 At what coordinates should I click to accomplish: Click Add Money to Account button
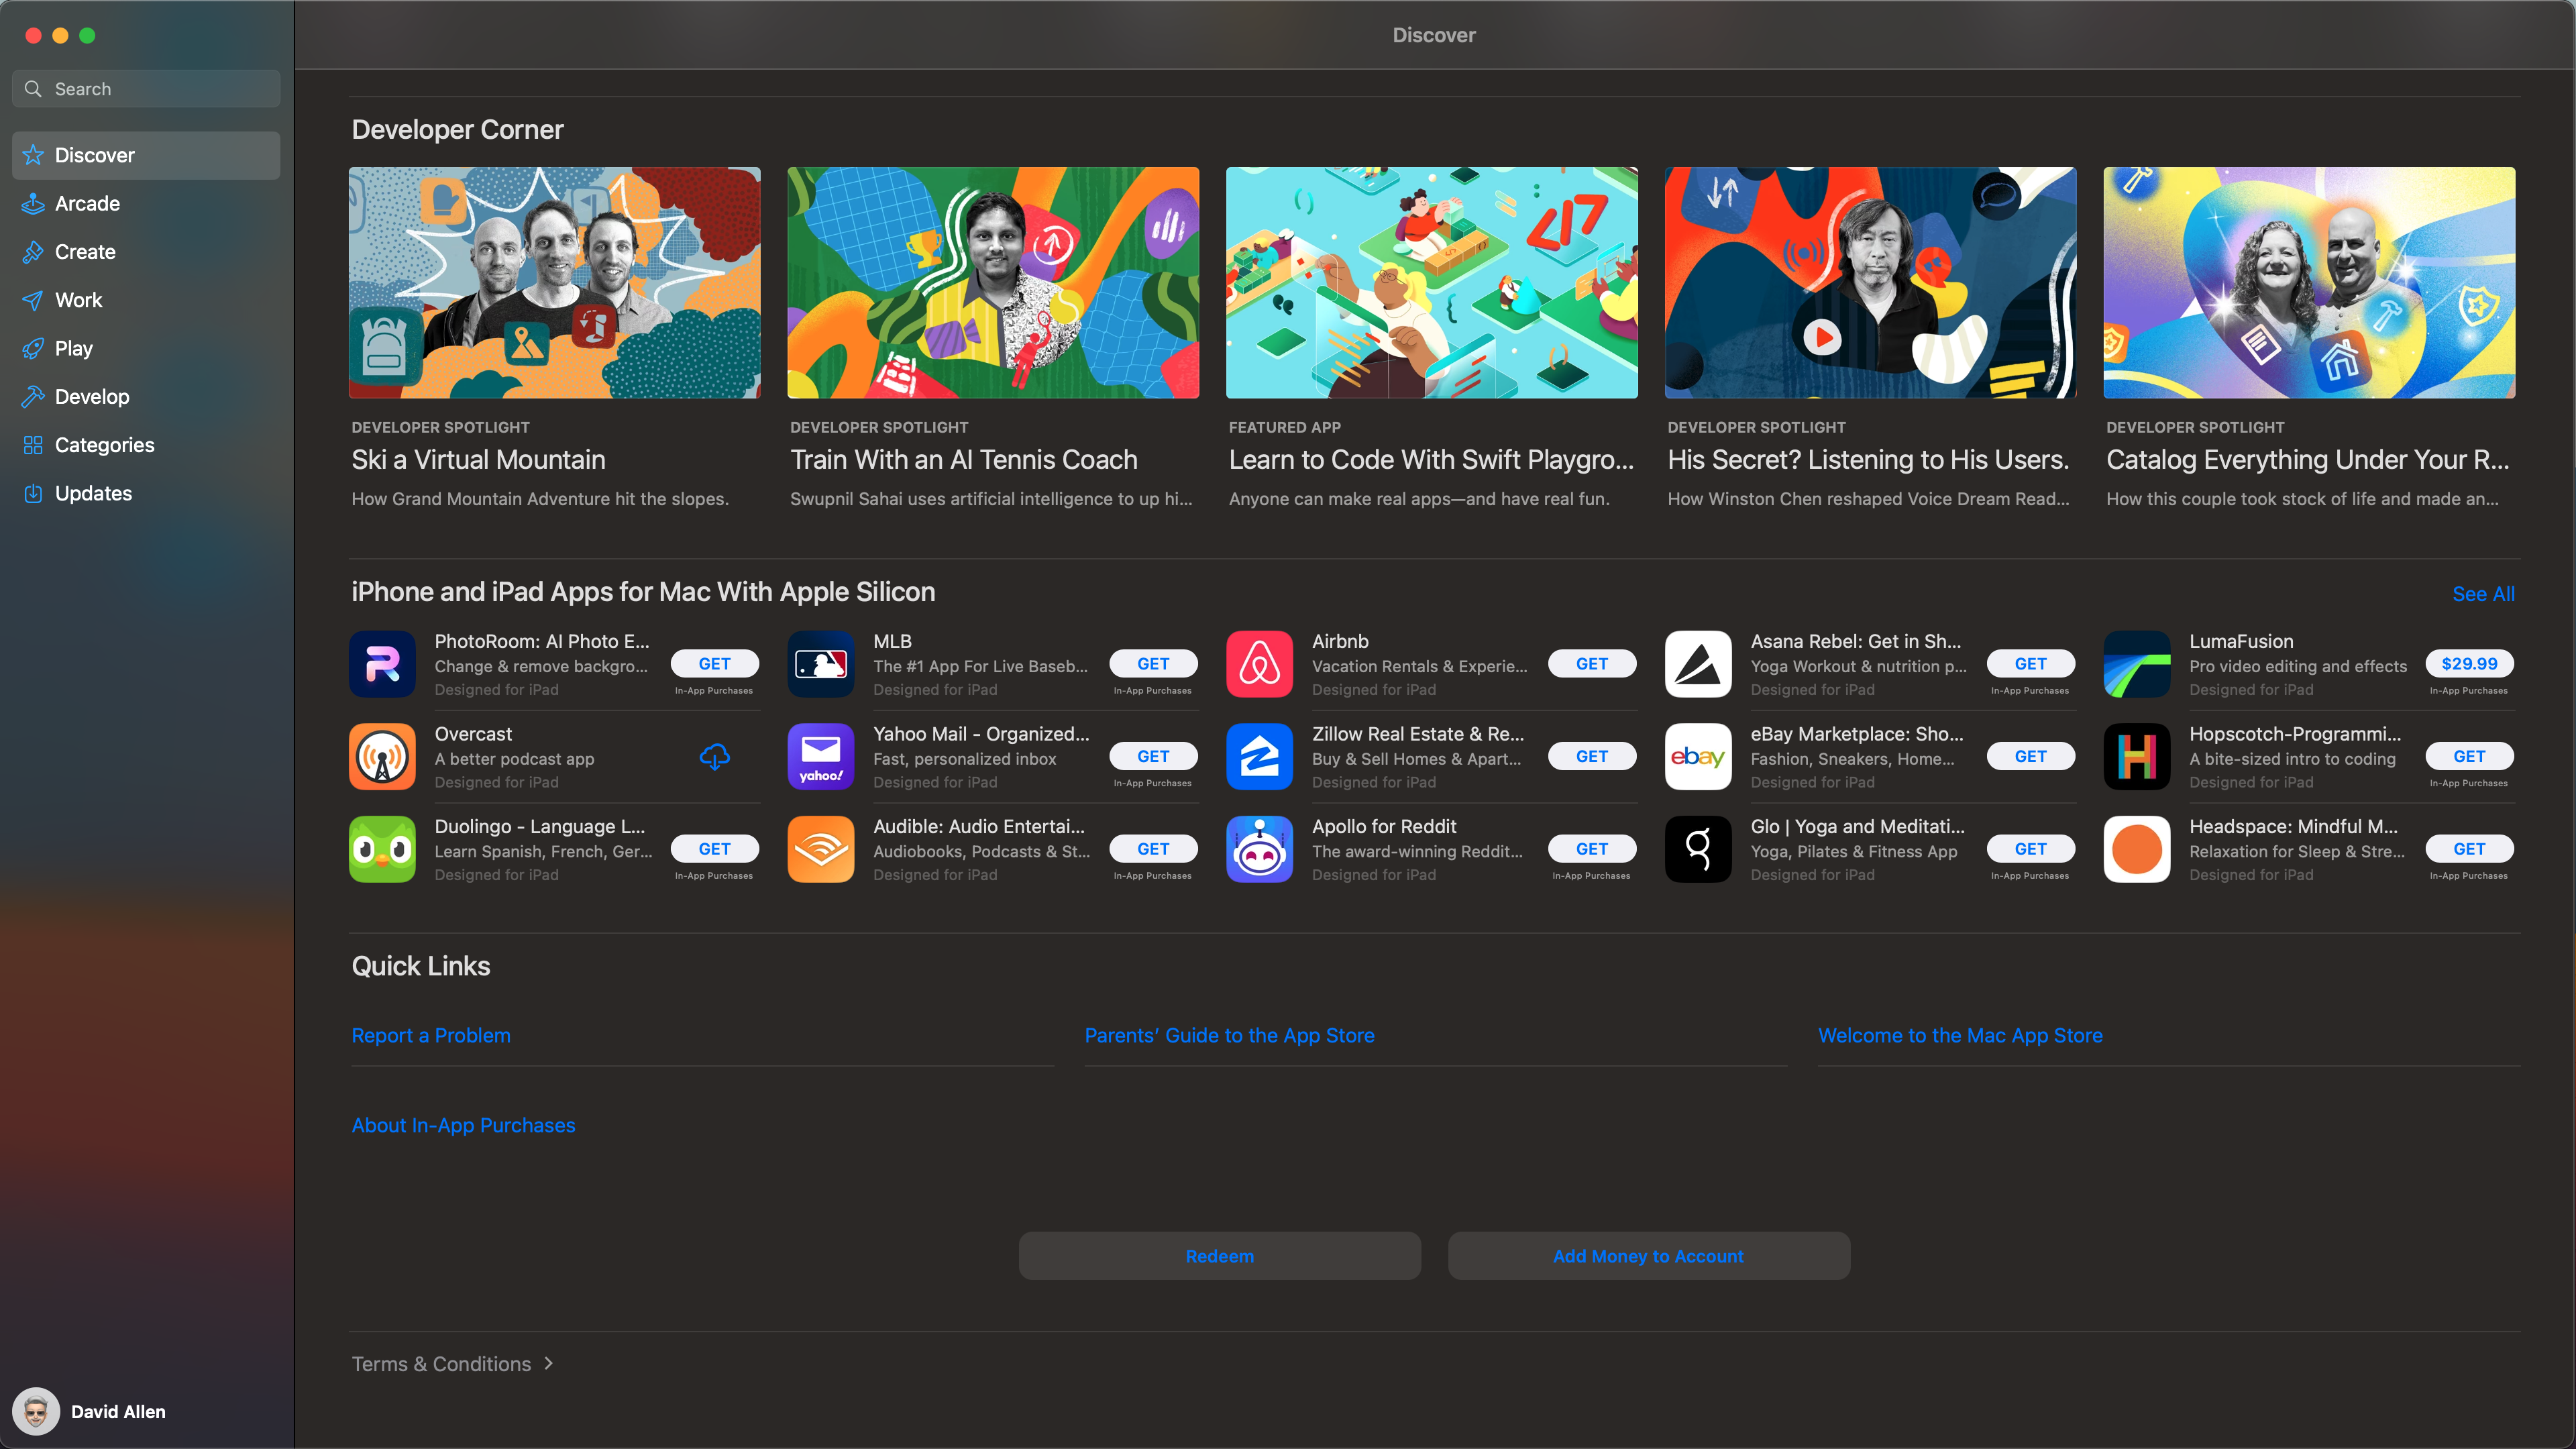coord(1648,1256)
